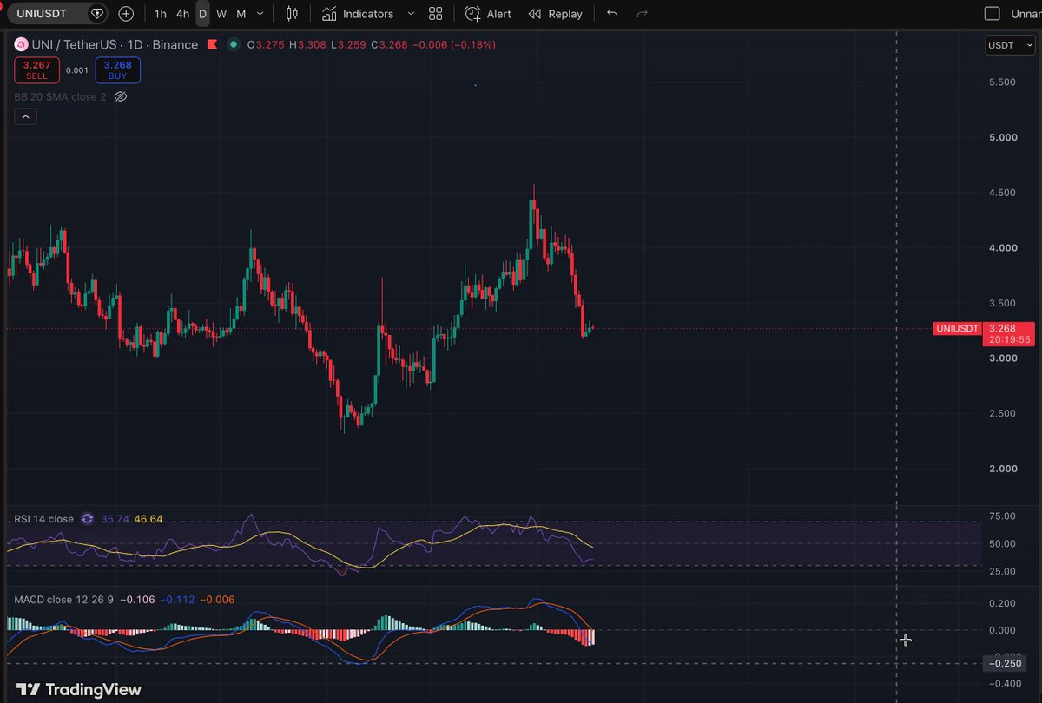This screenshot has width=1042, height=703.
Task: Switch to the 4h timeframe
Action: 182,14
